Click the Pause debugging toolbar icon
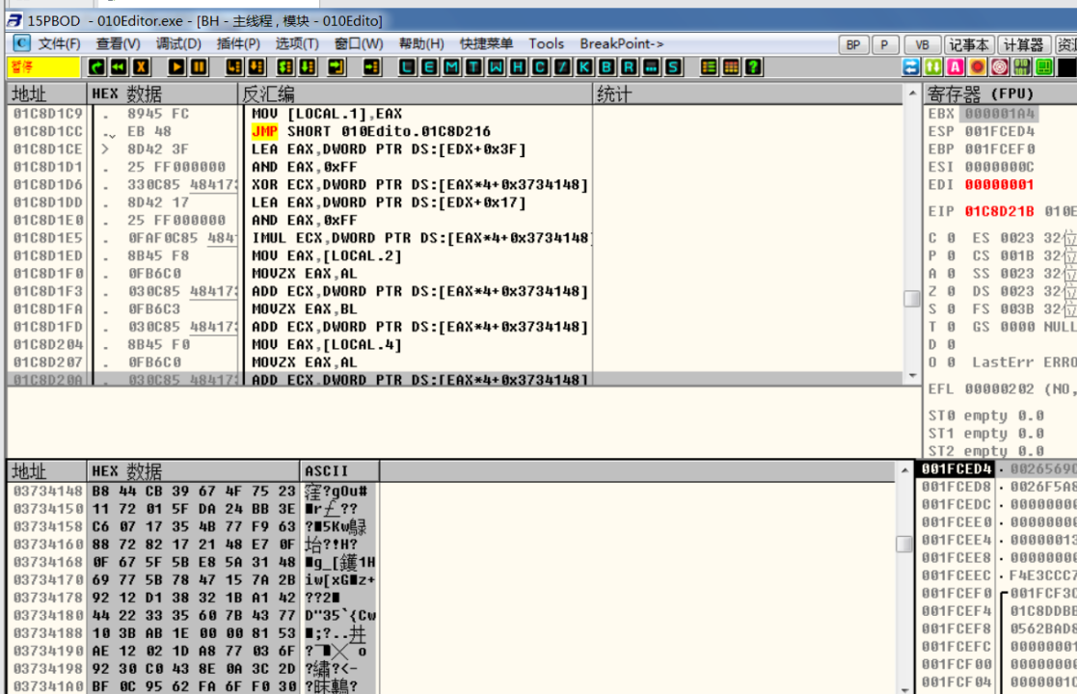Viewport: 1077px width, 694px height. tap(199, 67)
